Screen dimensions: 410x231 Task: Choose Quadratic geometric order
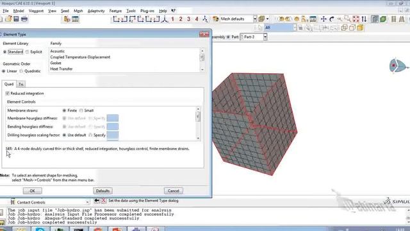[x=21, y=71]
